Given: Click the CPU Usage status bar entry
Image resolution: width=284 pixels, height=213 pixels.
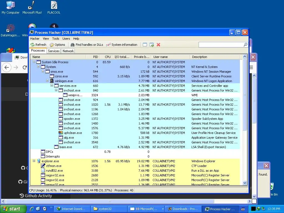Looking at the screenshot, I should [43, 190].
